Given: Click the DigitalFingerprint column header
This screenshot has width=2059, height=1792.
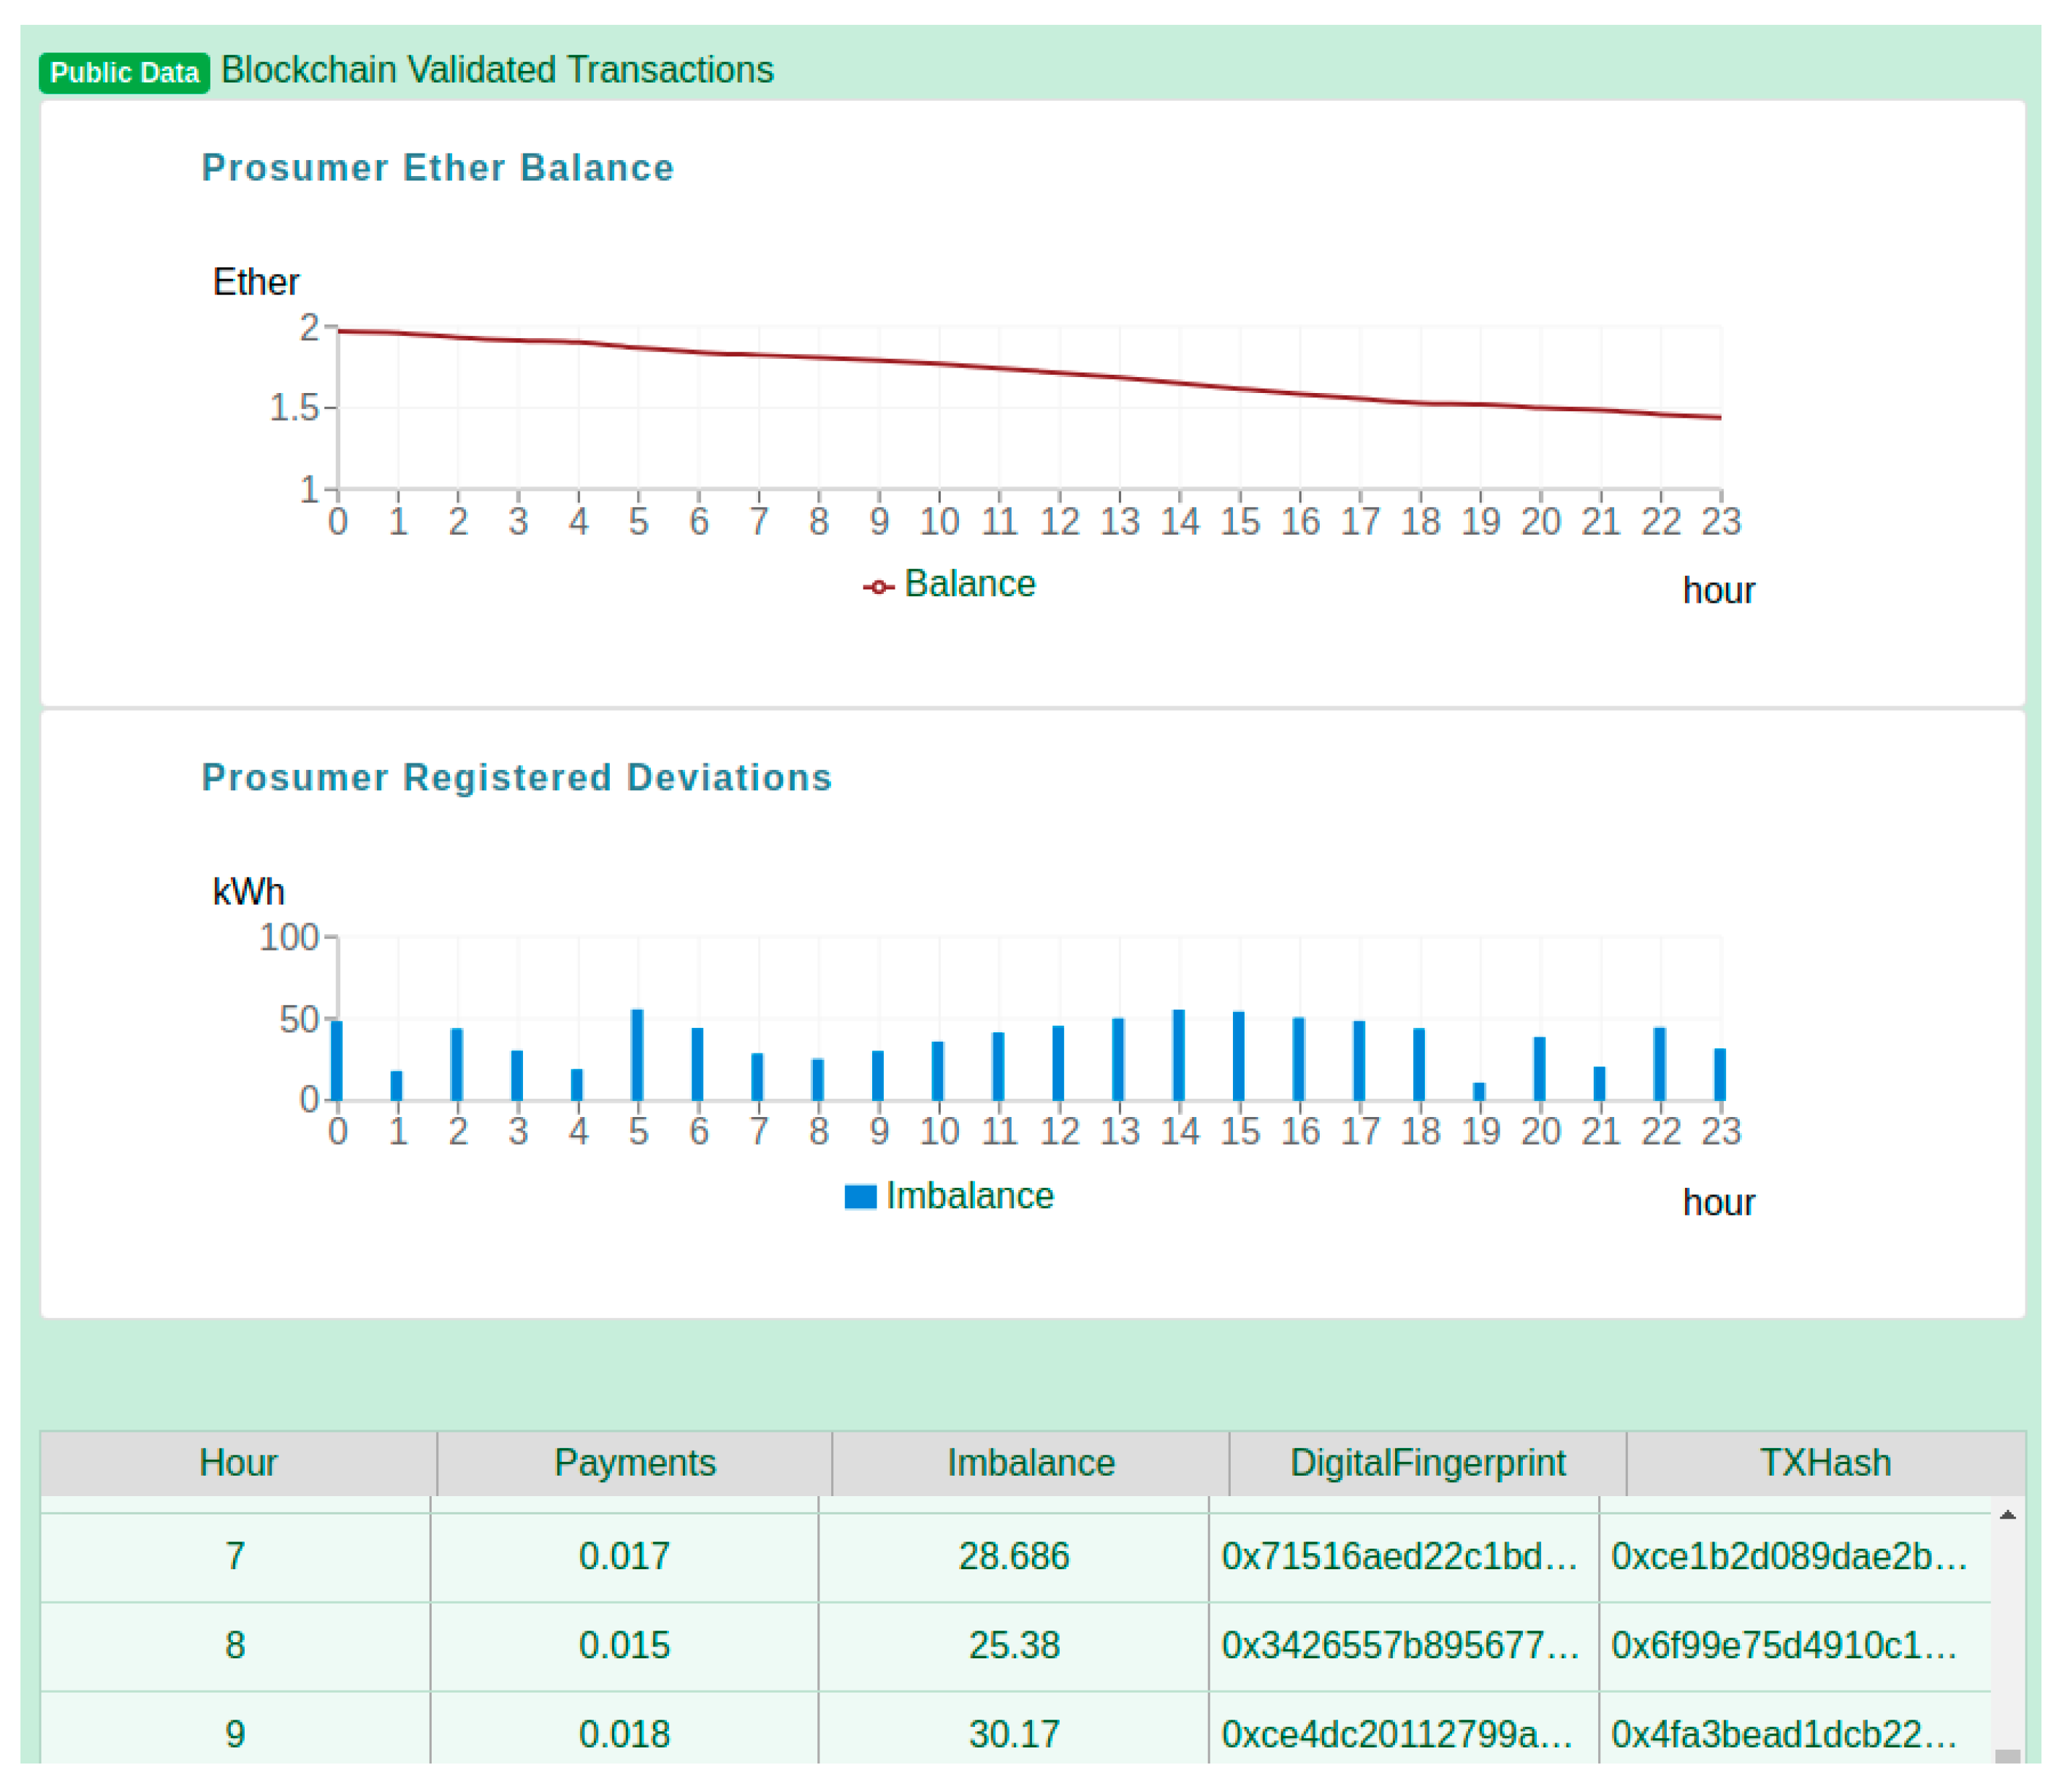Looking at the screenshot, I should 1427,1463.
